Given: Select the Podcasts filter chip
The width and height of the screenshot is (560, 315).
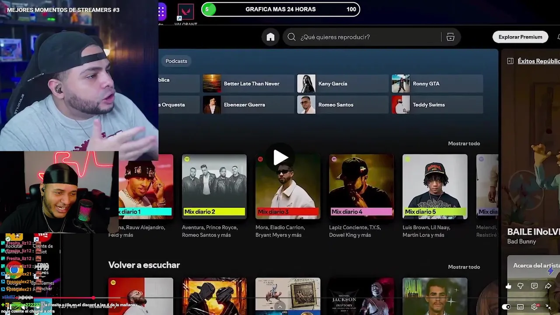Looking at the screenshot, I should [x=176, y=61].
